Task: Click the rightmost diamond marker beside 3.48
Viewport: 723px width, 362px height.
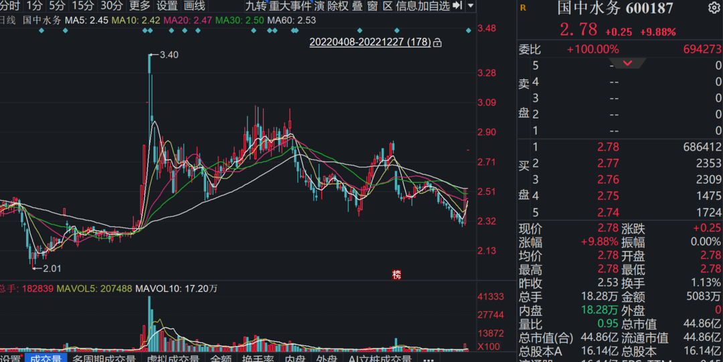Action: [x=469, y=30]
